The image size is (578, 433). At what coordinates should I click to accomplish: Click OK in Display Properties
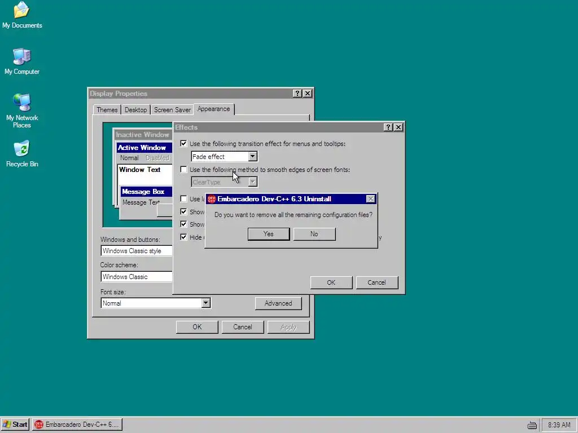tap(197, 327)
